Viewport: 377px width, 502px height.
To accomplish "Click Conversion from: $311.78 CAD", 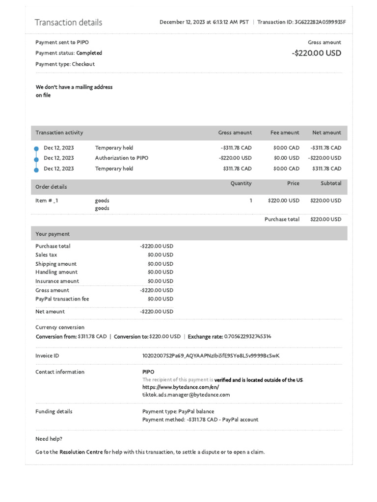I will (x=71, y=336).
